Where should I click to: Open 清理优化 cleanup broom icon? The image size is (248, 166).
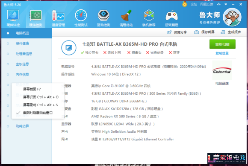(x=126, y=18)
